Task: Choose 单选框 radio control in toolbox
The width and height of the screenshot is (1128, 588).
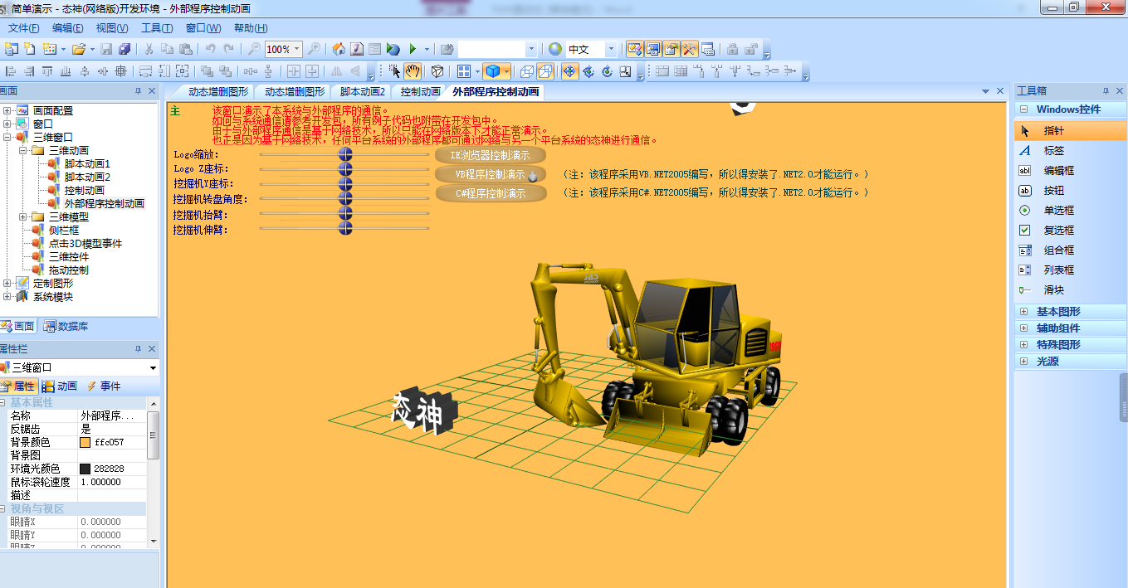Action: point(1058,211)
